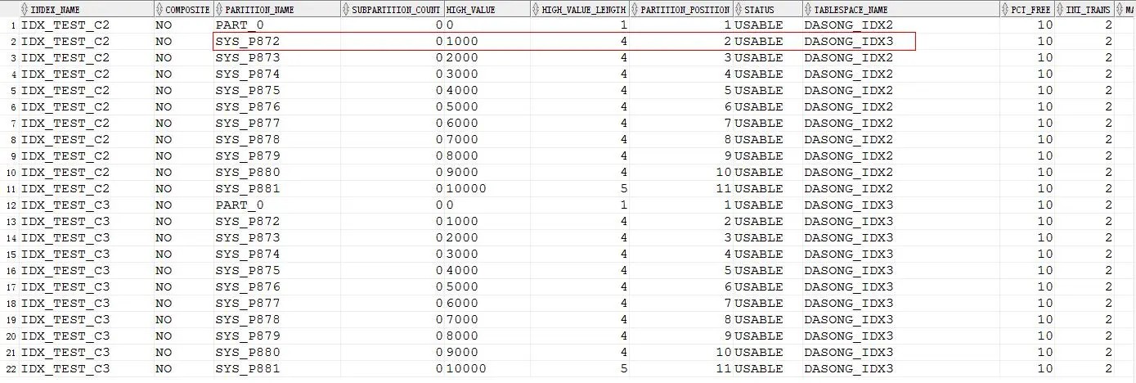
Task: Select IDX_TEST_C2 index name in row 5
Action: 86,91
